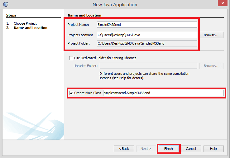
Task: Close the New Java Application dialog
Action: point(222,4)
